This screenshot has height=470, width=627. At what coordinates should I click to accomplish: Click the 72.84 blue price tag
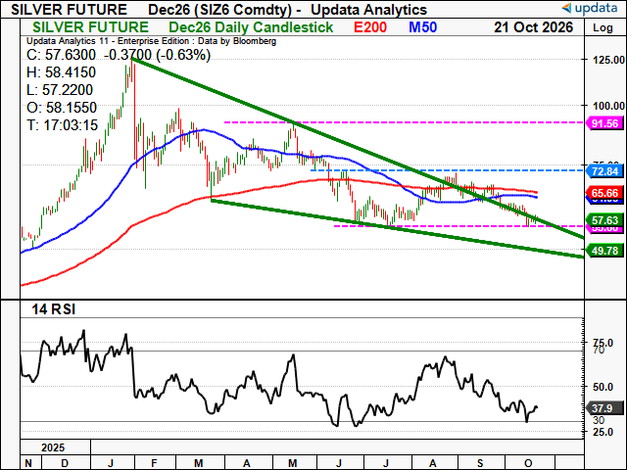604,171
